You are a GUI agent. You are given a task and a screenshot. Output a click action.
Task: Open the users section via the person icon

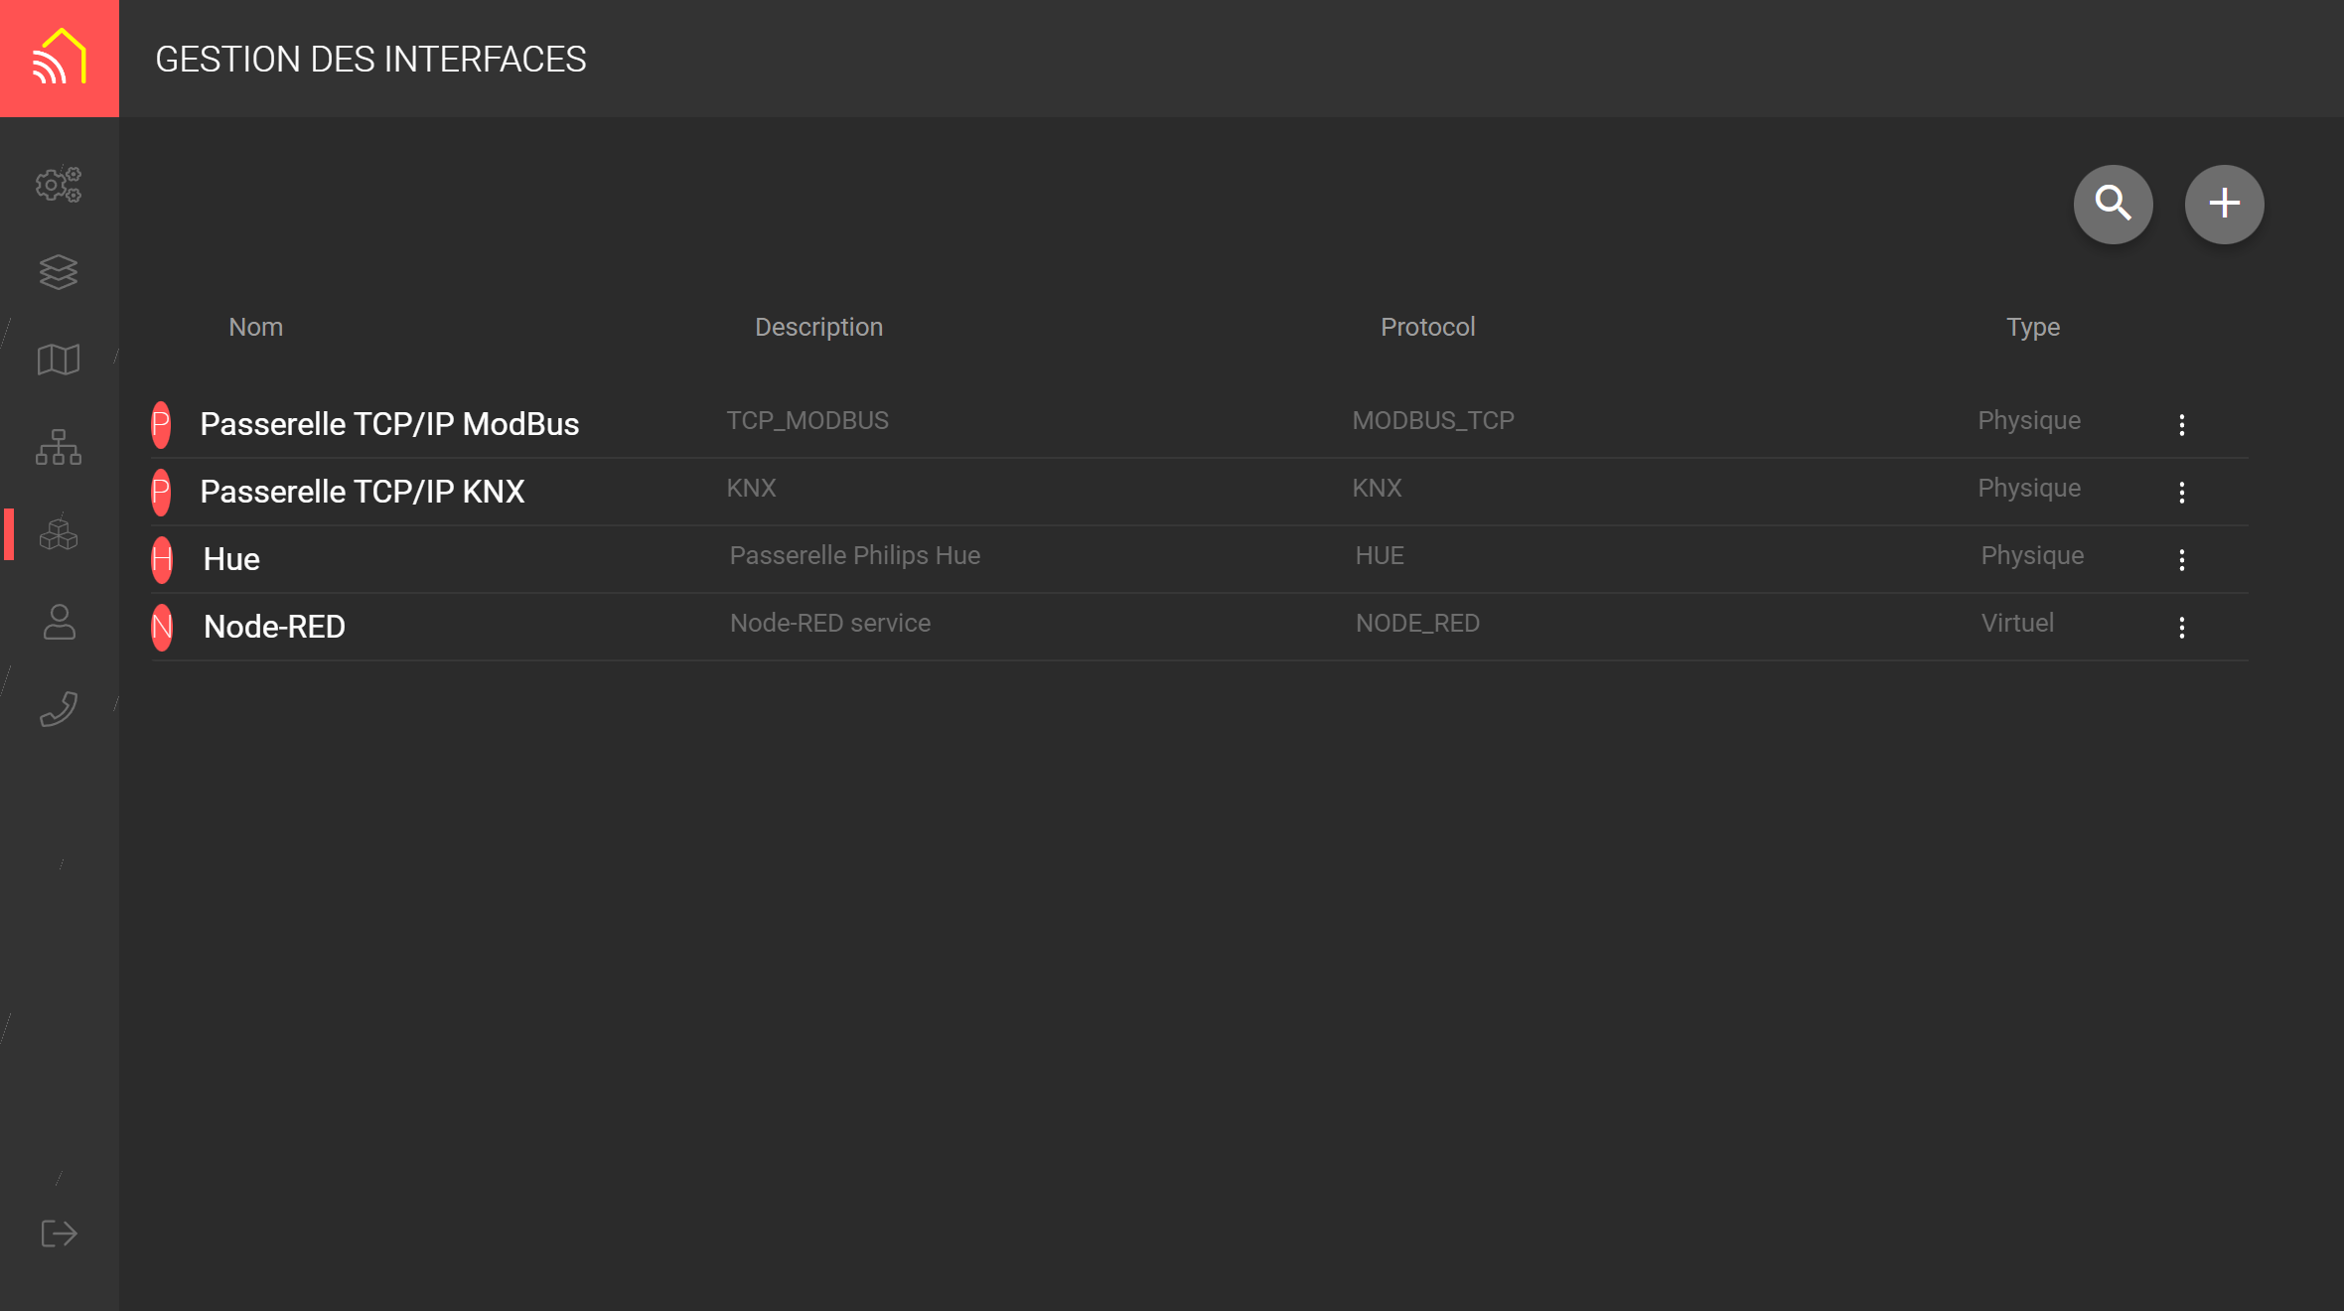(x=59, y=623)
